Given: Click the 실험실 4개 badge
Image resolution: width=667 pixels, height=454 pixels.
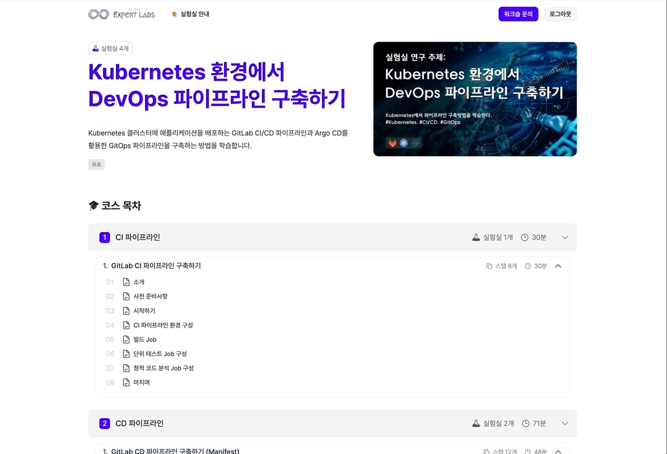Looking at the screenshot, I should click(x=110, y=48).
